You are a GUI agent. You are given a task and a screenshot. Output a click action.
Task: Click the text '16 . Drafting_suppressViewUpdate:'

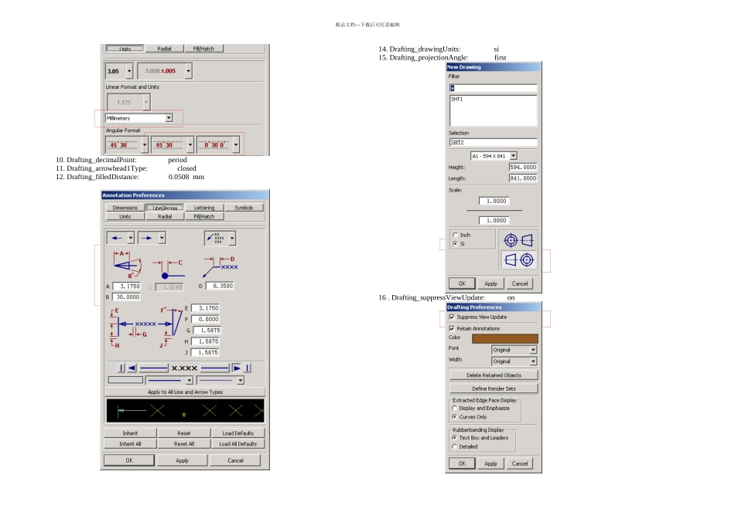tap(432, 297)
